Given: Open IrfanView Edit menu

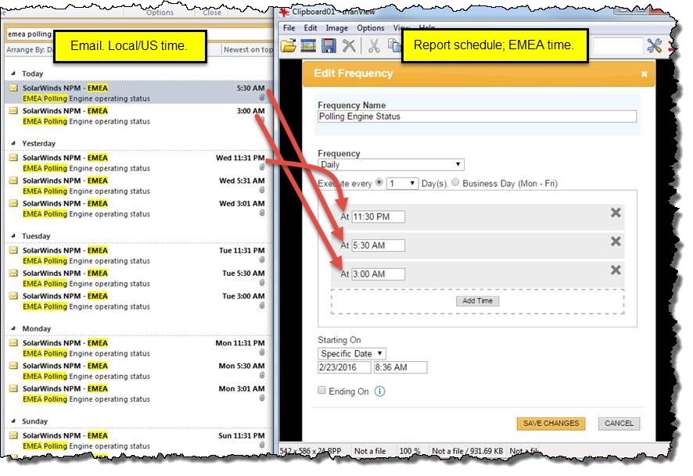Looking at the screenshot, I should (x=311, y=28).
